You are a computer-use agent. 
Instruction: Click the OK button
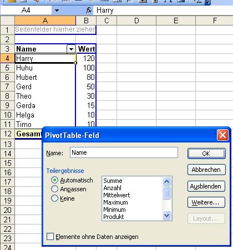(x=206, y=154)
